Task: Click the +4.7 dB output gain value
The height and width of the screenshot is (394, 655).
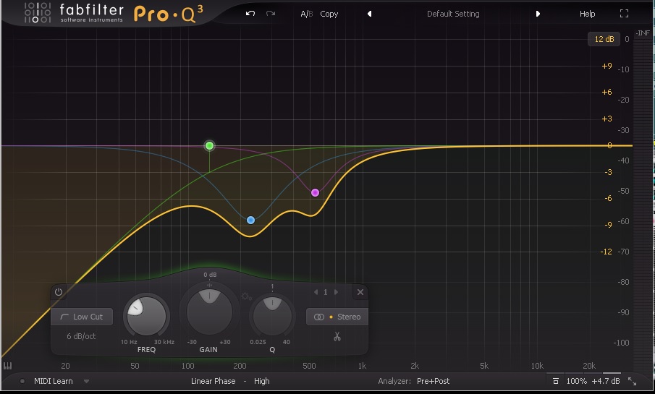Action: point(605,381)
